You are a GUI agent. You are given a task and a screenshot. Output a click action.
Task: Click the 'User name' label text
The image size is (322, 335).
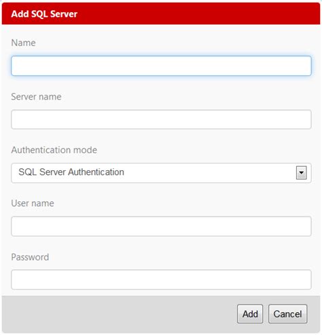click(33, 203)
